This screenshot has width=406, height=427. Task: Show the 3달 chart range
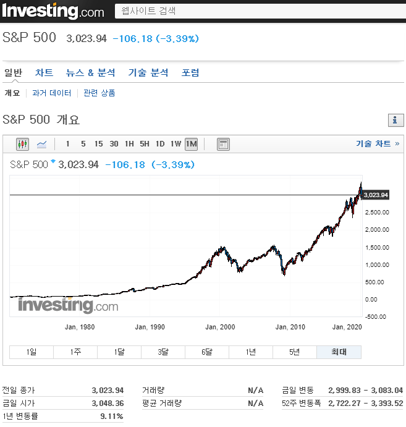pos(163,352)
